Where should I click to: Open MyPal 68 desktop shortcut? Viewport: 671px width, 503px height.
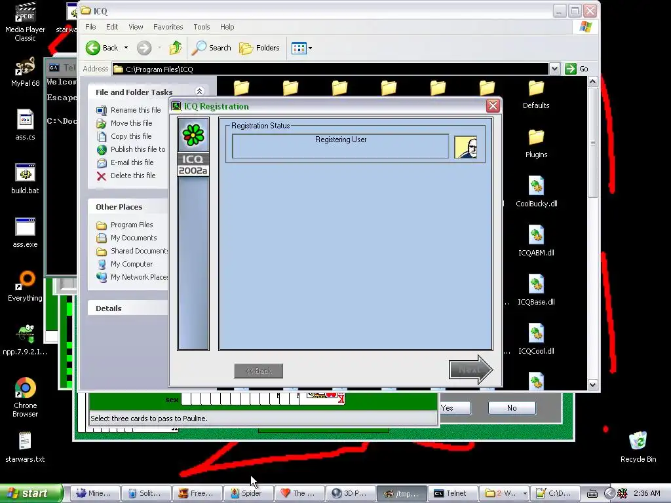[x=26, y=72]
